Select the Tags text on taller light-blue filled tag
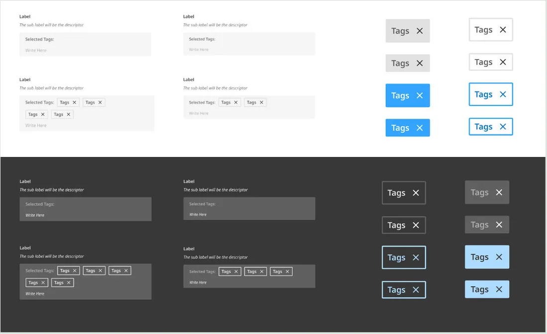 [480, 257]
